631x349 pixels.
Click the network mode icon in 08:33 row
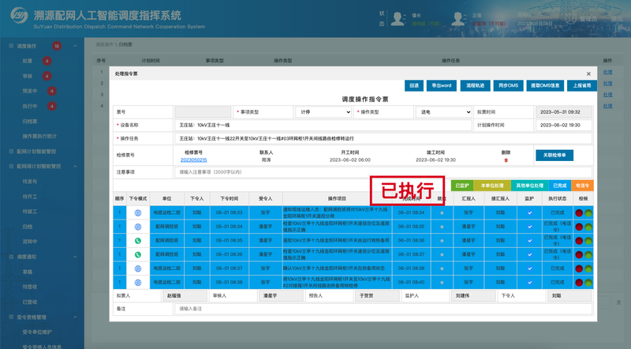(x=137, y=212)
